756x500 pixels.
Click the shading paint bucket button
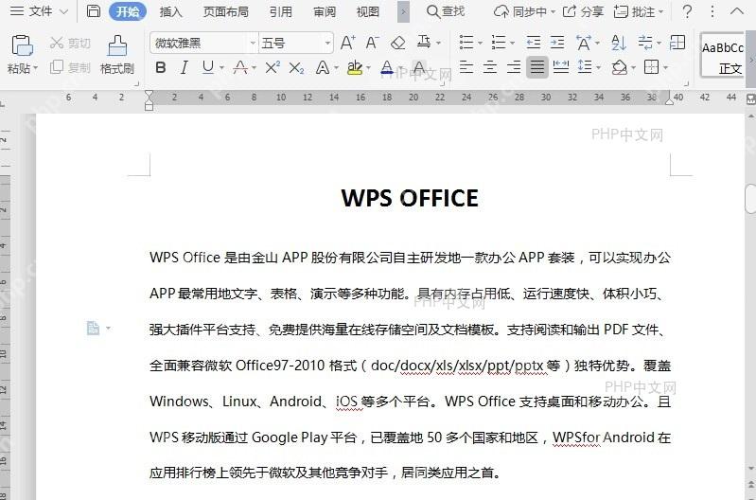point(620,67)
